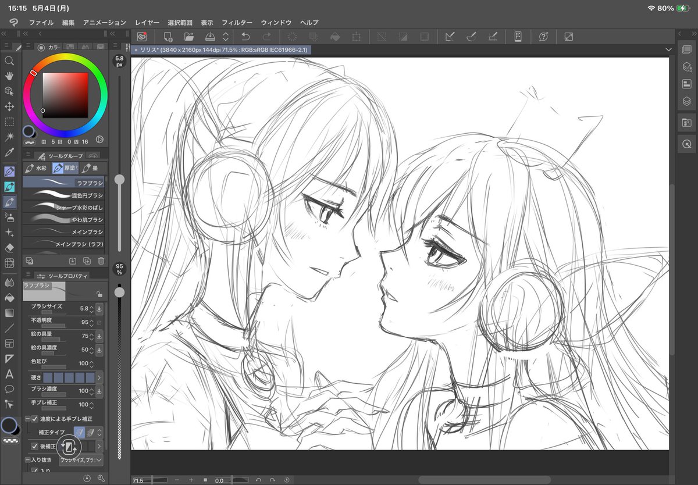The width and height of the screenshot is (698, 485).
Task: Select the Text tool
Action: tap(9, 374)
